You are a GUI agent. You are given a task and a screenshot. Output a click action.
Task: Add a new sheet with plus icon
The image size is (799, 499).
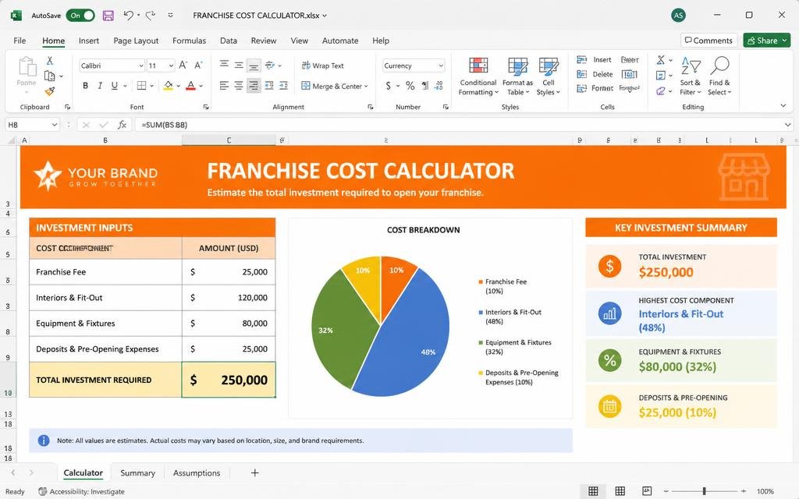click(255, 473)
